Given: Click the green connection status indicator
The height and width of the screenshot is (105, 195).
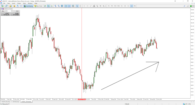Looking at the screenshot, I should (192, 6).
